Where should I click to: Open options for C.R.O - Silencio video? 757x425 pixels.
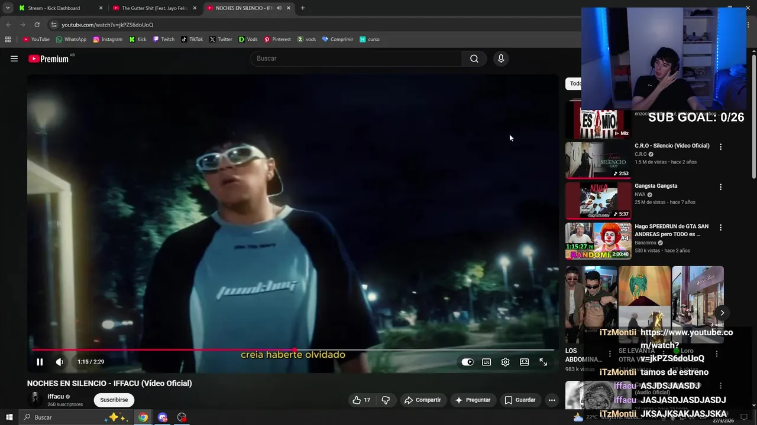click(720, 146)
